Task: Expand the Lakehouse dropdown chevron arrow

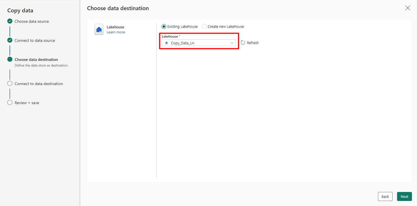Action: [232, 43]
